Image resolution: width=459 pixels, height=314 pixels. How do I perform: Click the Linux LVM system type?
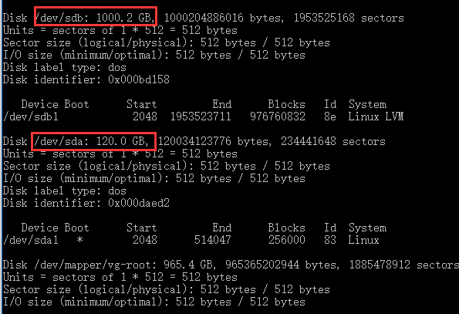tap(376, 116)
